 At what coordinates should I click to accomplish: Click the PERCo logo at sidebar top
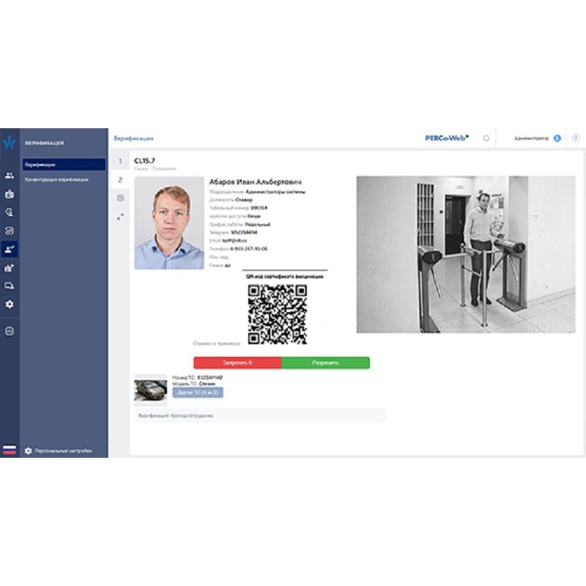click(10, 141)
